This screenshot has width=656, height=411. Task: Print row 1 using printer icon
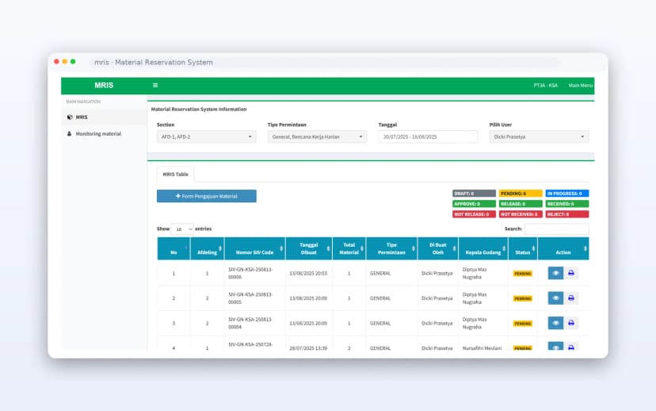[571, 273]
